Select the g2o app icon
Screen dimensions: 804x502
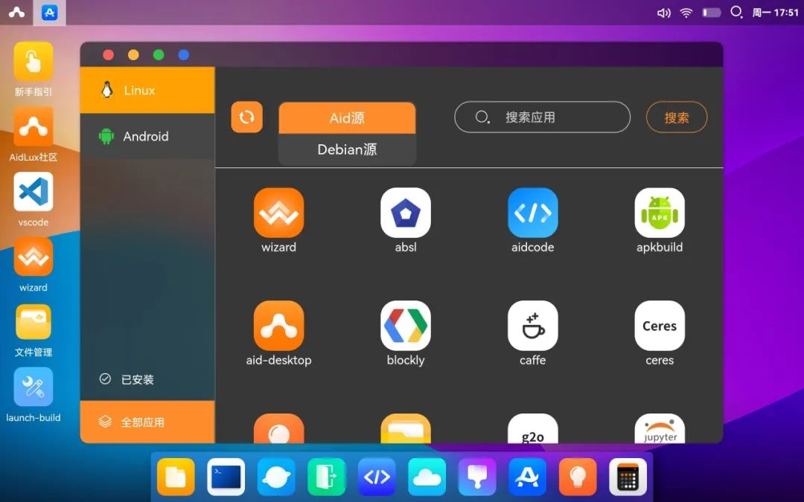pyautogui.click(x=533, y=429)
